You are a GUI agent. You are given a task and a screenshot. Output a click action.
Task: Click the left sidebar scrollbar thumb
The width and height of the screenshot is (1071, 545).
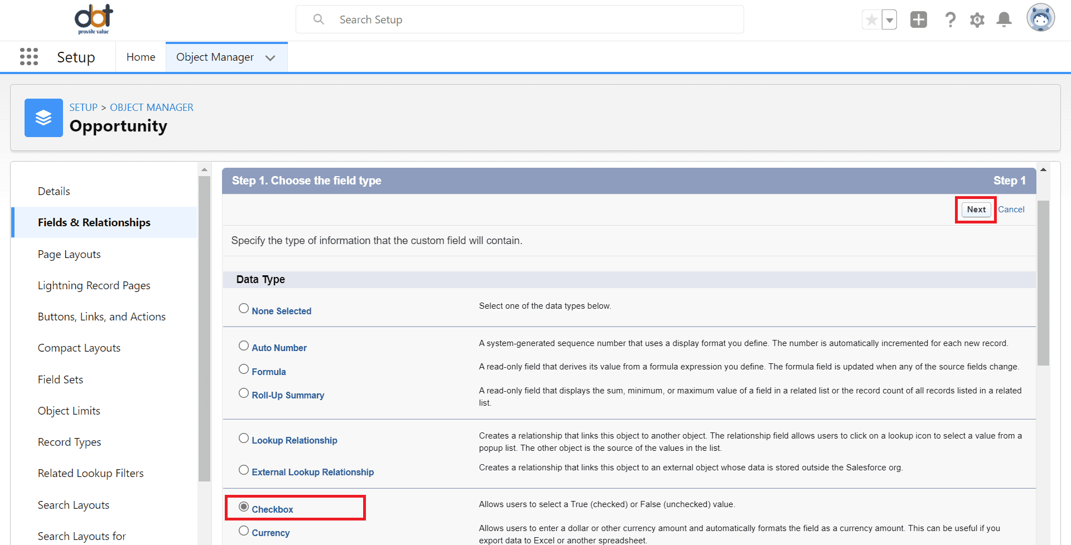[x=204, y=329]
